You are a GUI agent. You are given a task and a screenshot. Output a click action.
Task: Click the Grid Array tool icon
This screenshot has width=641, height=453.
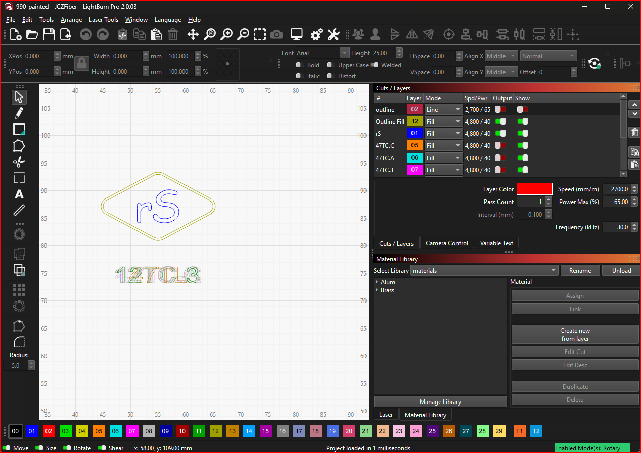coord(19,290)
